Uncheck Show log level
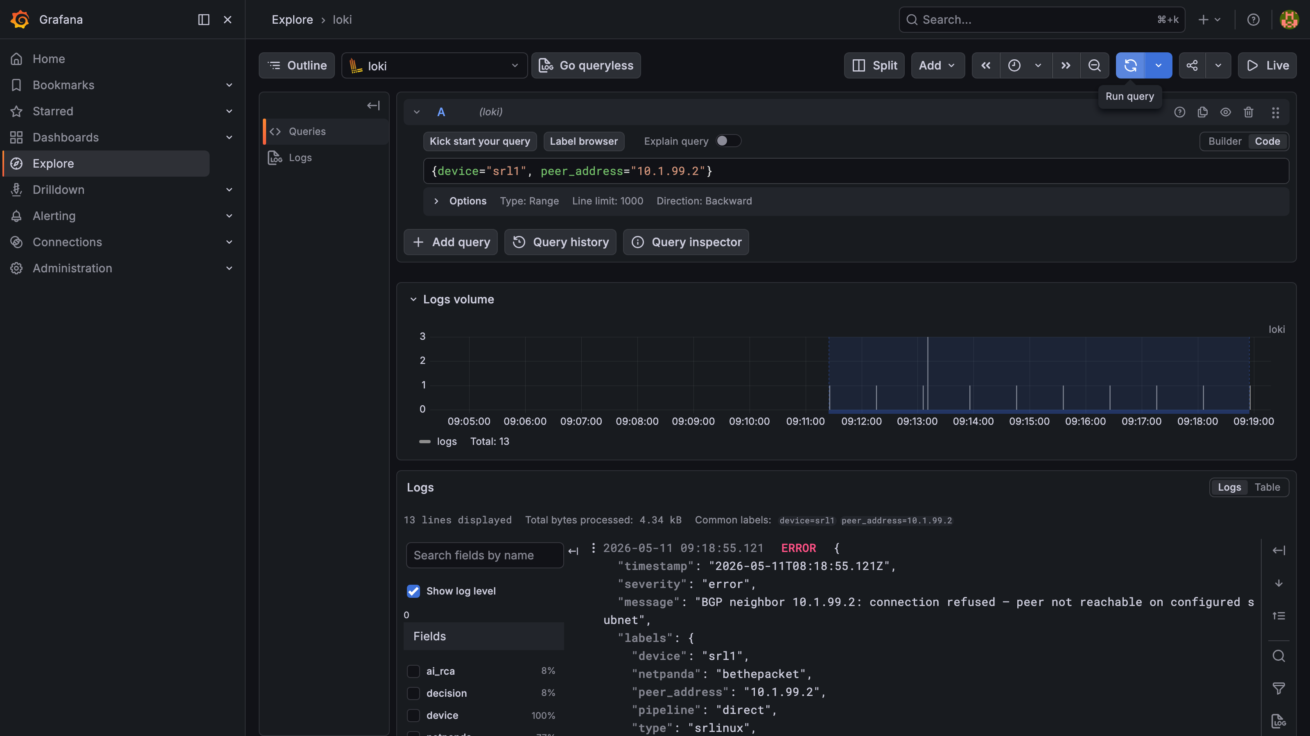Screen dimensions: 1310x736 413,591
